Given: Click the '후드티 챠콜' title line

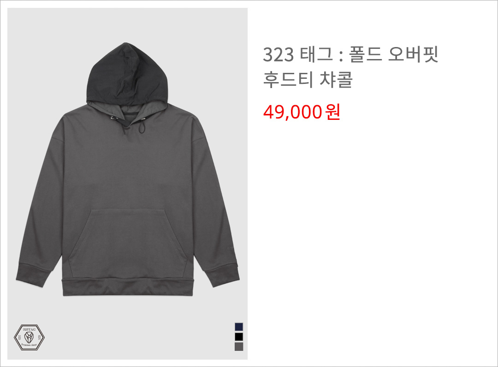Looking at the screenshot, I should [x=308, y=79].
